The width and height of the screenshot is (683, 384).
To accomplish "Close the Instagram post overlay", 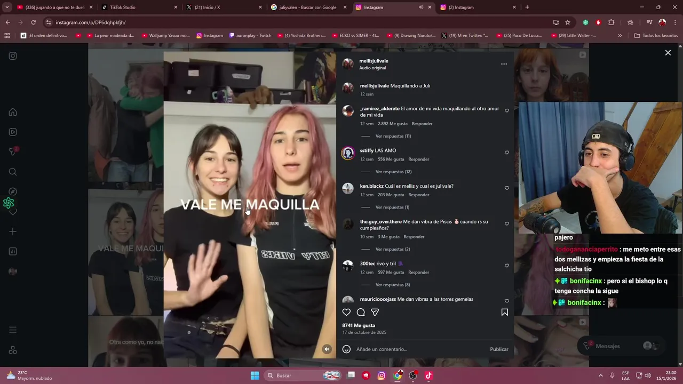I will point(668,53).
